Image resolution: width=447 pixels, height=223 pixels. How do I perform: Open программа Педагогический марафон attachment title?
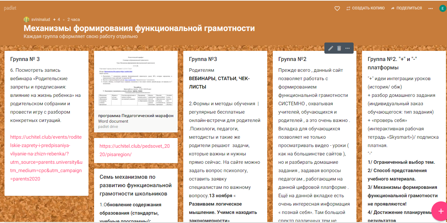[x=136, y=116]
